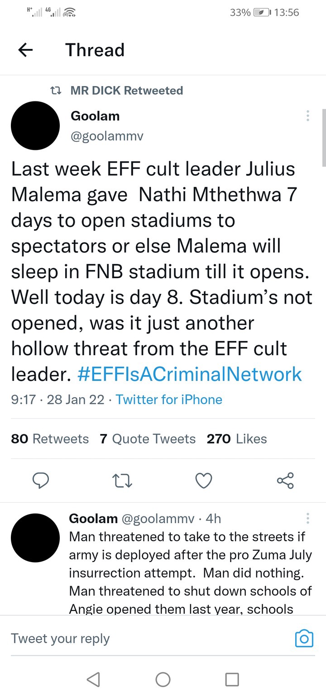Screen dimensions: 326x698
Task: Open Goolam's profile picture on main tweet
Action: click(x=35, y=125)
